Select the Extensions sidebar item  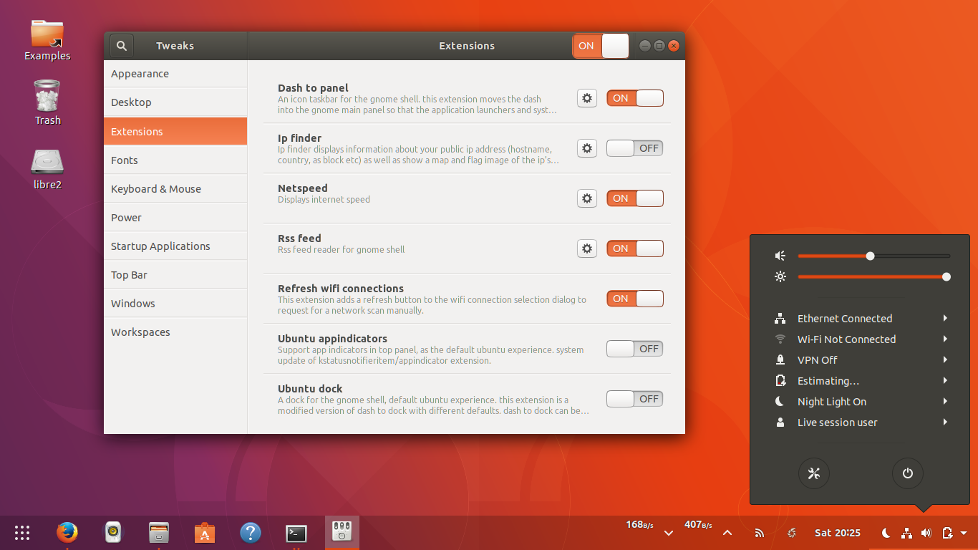[175, 132]
